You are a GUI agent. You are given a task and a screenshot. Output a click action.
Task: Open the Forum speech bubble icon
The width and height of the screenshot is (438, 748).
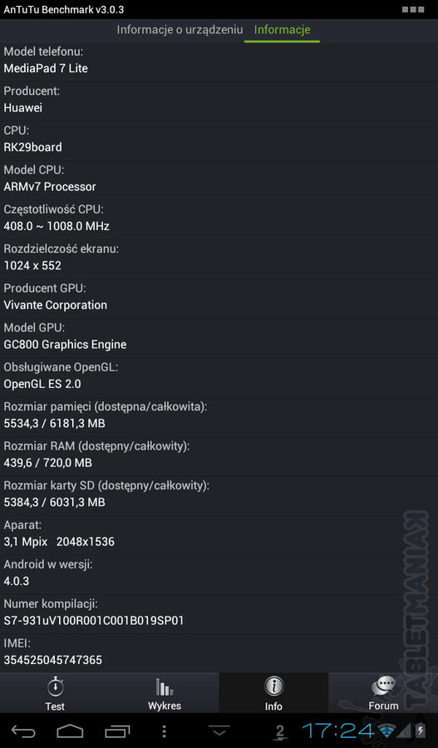click(384, 687)
